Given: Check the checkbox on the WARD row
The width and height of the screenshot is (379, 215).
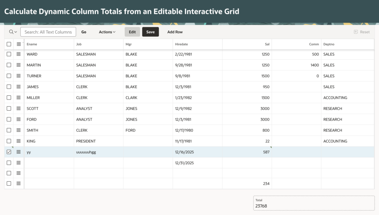Looking at the screenshot, I should pos(9,55).
